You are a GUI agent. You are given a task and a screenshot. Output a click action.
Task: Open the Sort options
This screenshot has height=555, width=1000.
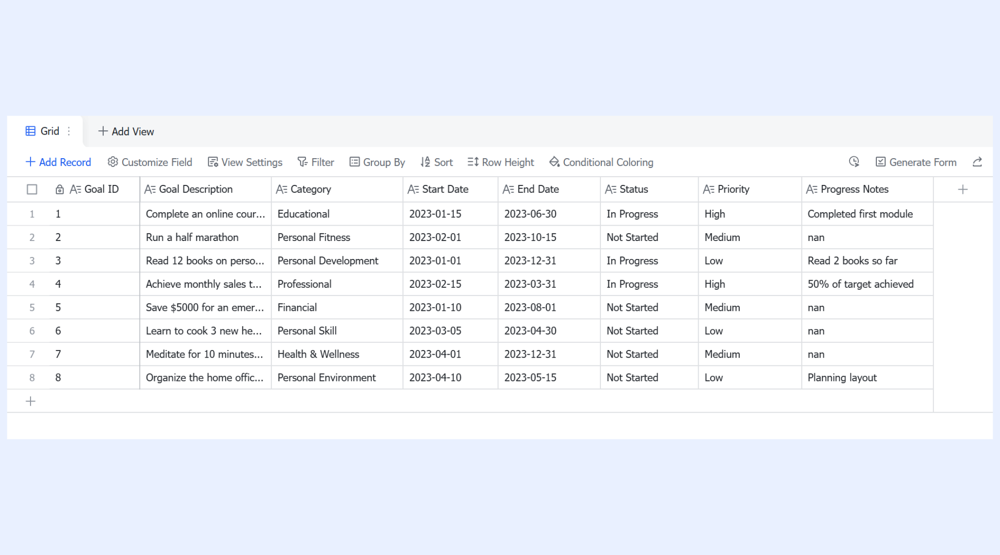coord(437,162)
